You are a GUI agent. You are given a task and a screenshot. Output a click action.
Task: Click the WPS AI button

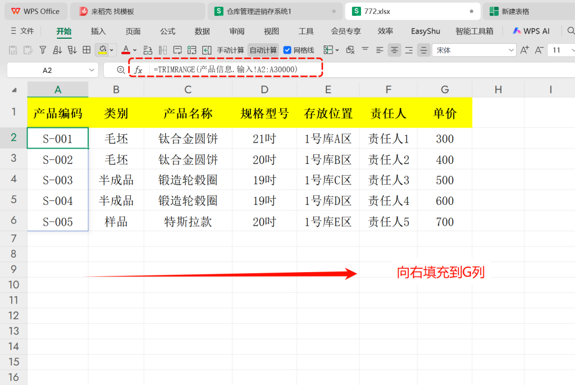pyautogui.click(x=531, y=31)
